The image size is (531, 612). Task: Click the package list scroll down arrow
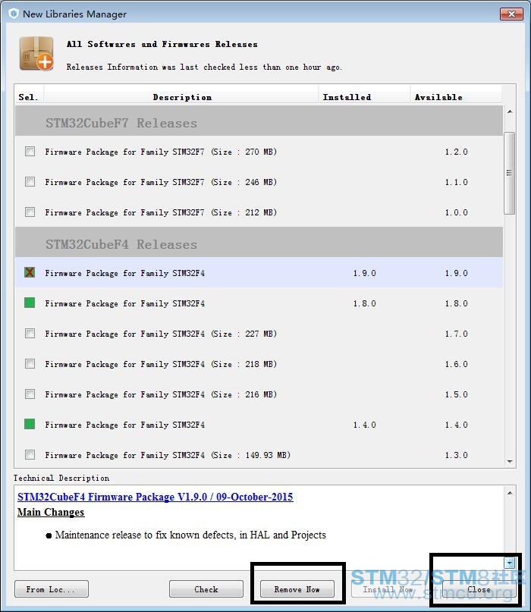pyautogui.click(x=510, y=461)
